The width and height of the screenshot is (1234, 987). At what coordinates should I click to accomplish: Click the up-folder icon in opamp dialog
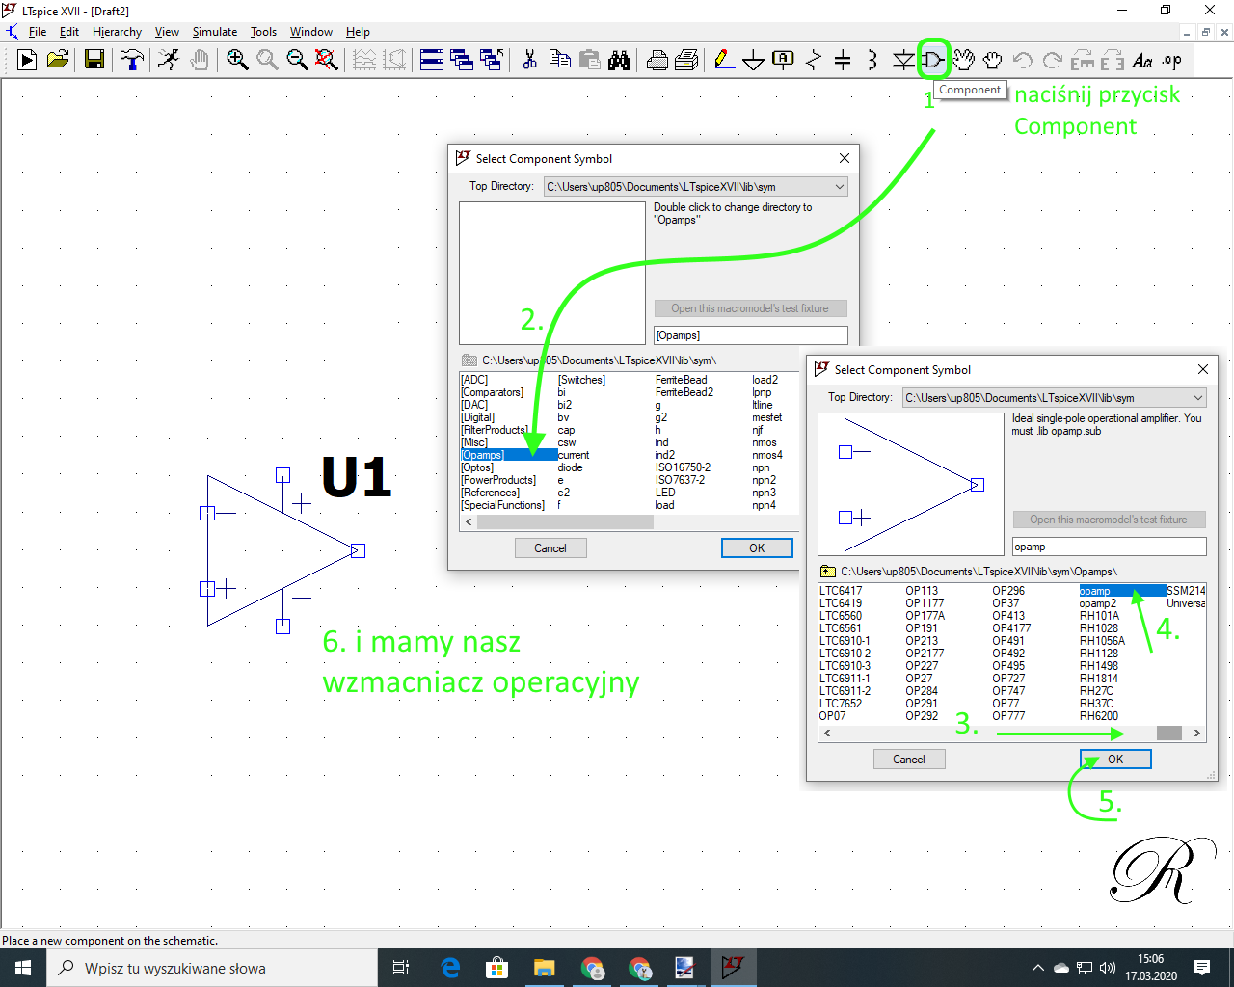pyautogui.click(x=828, y=572)
